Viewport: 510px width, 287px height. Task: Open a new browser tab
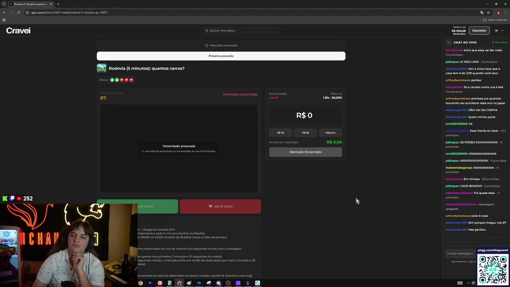coord(58,4)
